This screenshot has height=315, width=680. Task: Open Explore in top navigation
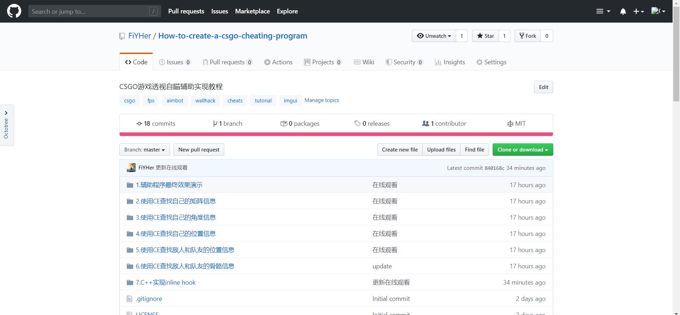click(x=287, y=11)
